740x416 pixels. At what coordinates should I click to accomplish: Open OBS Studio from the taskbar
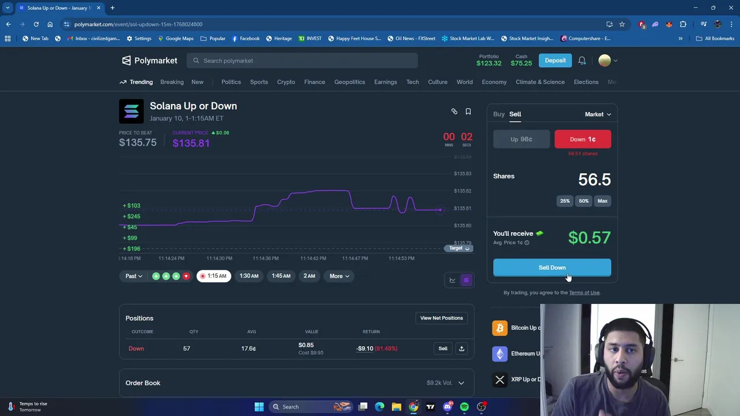tap(481, 407)
